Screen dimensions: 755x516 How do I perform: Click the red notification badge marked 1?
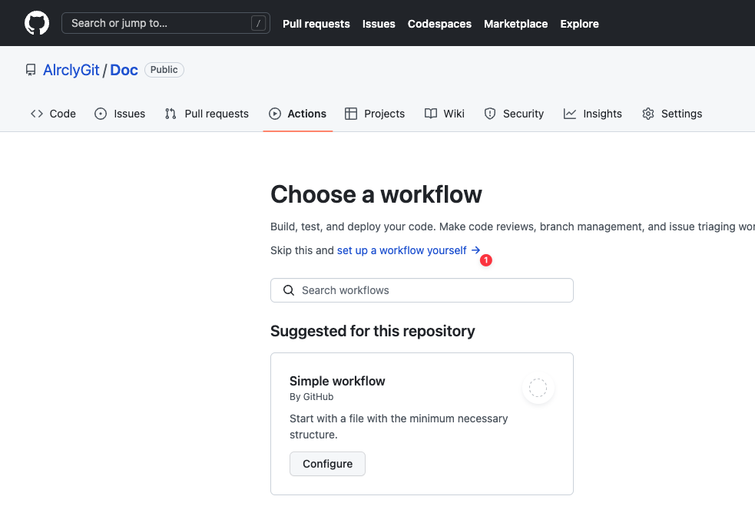pos(485,261)
